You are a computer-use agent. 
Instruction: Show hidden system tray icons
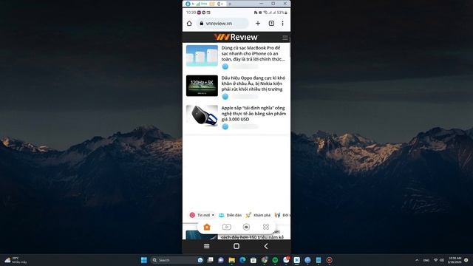click(417, 260)
